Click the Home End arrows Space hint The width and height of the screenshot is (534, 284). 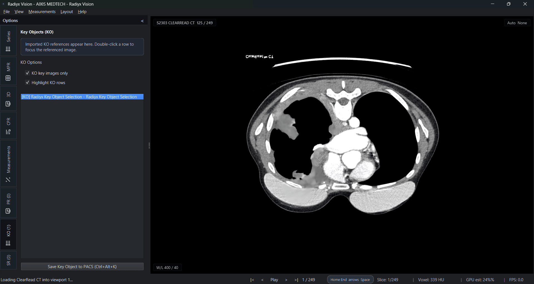click(x=350, y=280)
